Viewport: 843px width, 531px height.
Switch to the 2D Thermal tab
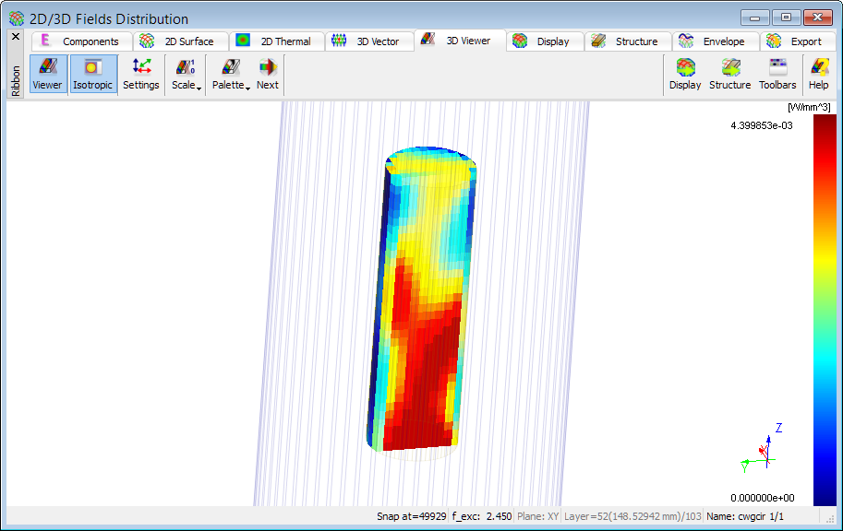tap(277, 41)
